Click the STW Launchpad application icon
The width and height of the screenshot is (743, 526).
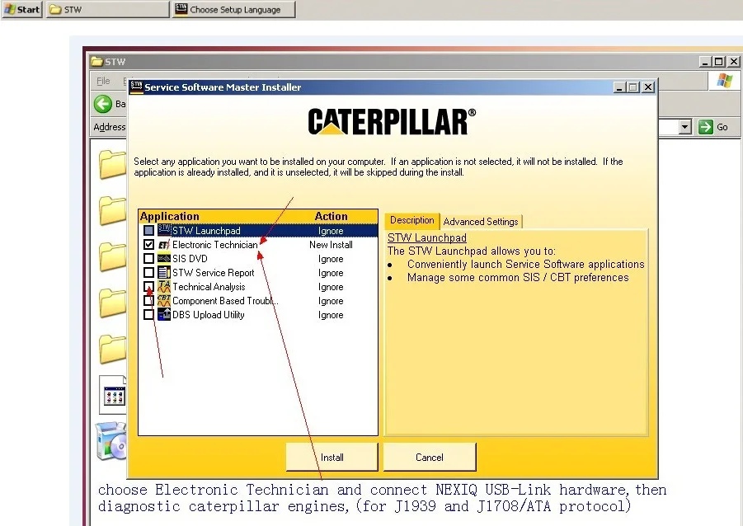pyautogui.click(x=164, y=230)
